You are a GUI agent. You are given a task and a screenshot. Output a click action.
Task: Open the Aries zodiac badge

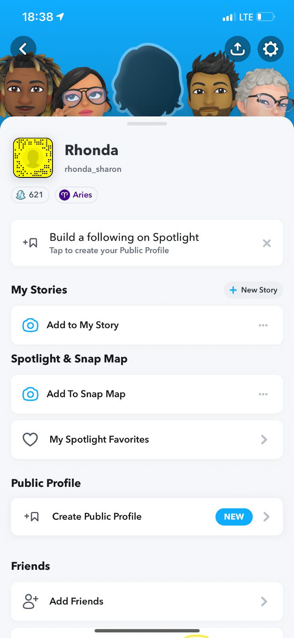point(76,195)
